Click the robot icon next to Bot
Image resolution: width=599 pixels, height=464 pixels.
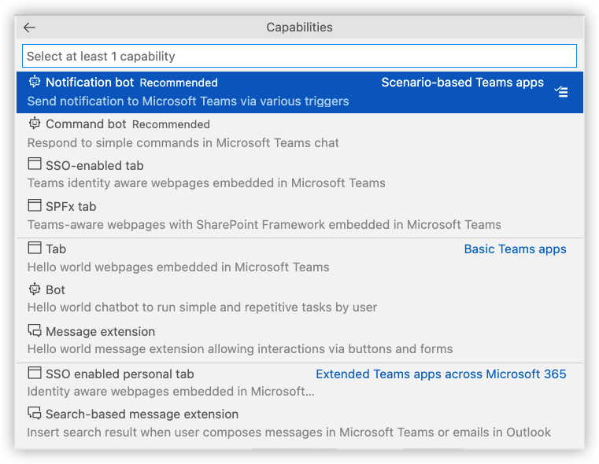point(35,289)
